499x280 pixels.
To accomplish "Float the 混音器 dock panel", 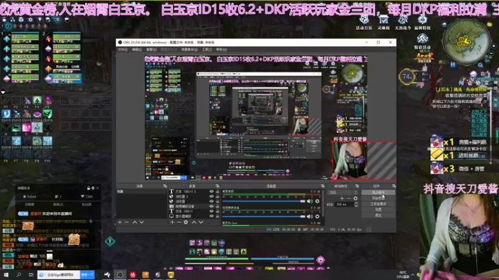I will [322, 186].
